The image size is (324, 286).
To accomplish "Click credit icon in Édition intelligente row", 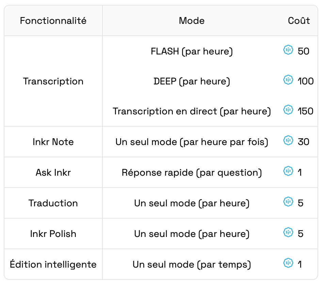I will coord(288,263).
